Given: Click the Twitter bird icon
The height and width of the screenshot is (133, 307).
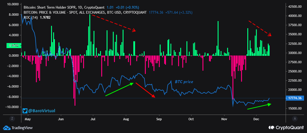Looking at the screenshot, I should point(25,111).
